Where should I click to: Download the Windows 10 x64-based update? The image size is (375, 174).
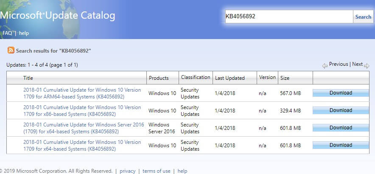coord(341,145)
